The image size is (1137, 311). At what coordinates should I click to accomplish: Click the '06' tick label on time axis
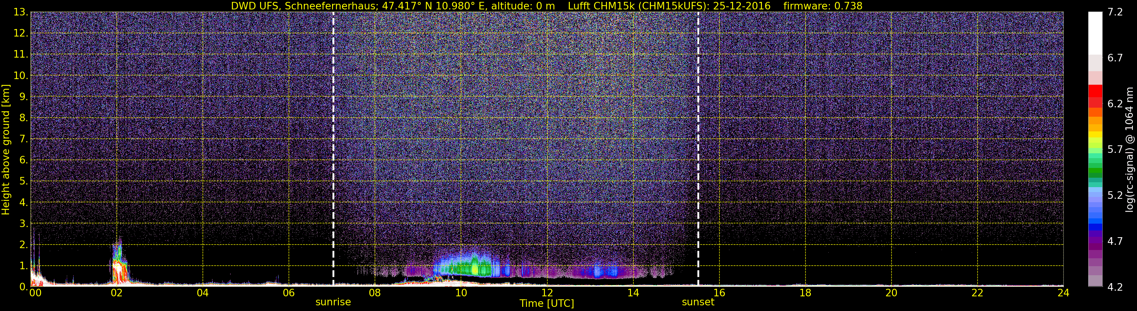pos(289,293)
